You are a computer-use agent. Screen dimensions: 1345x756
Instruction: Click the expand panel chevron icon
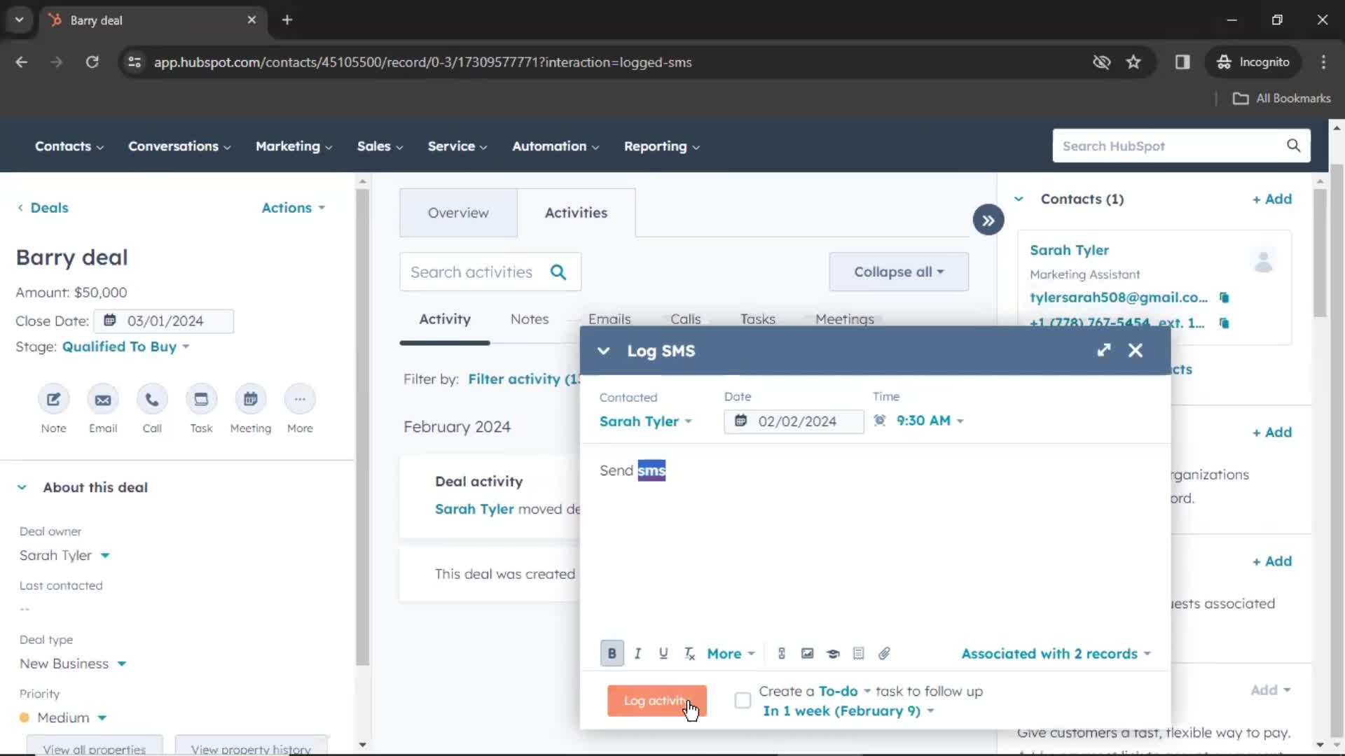click(988, 220)
